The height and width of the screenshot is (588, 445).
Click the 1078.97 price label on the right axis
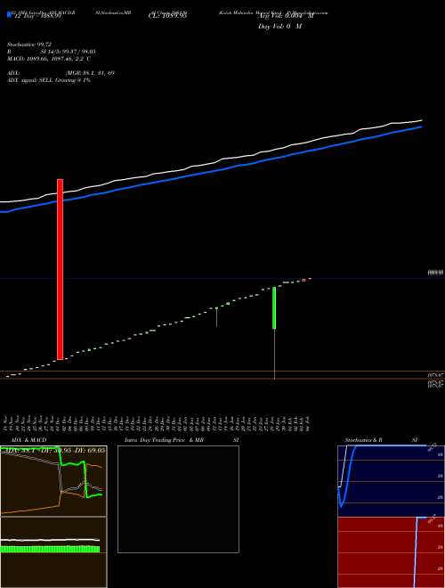pos(436,374)
